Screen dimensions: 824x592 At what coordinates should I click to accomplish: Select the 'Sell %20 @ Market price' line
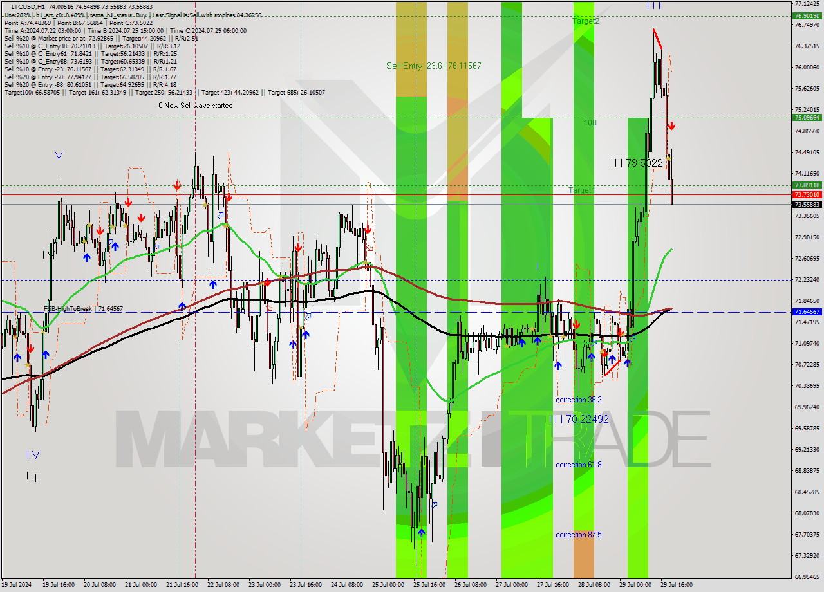101,38
